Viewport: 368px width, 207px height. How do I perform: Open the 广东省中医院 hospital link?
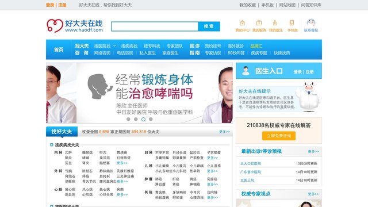coord(251,172)
